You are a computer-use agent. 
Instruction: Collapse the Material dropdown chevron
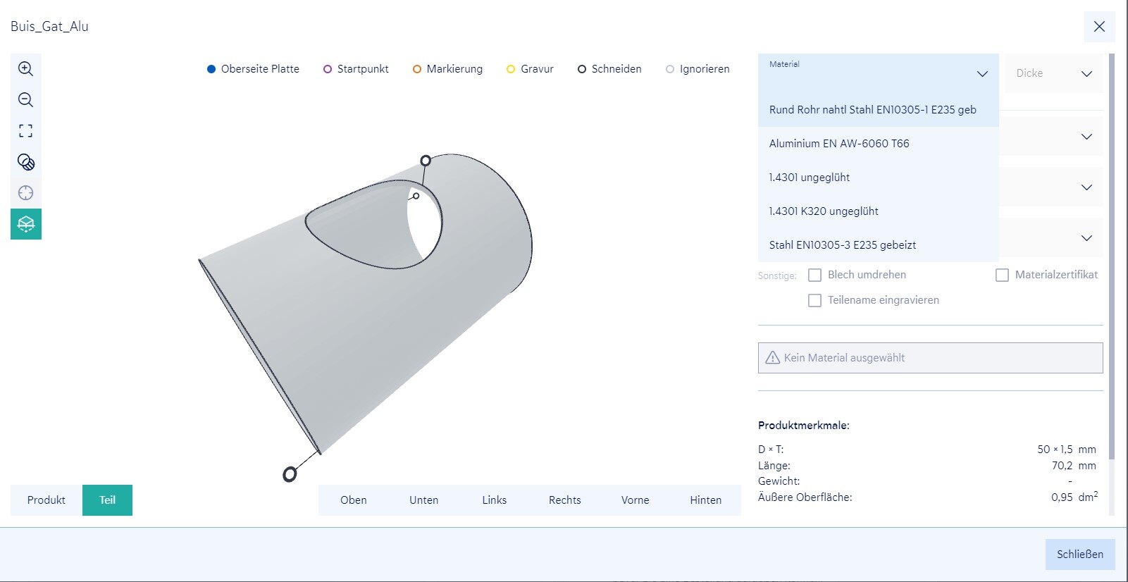point(982,74)
